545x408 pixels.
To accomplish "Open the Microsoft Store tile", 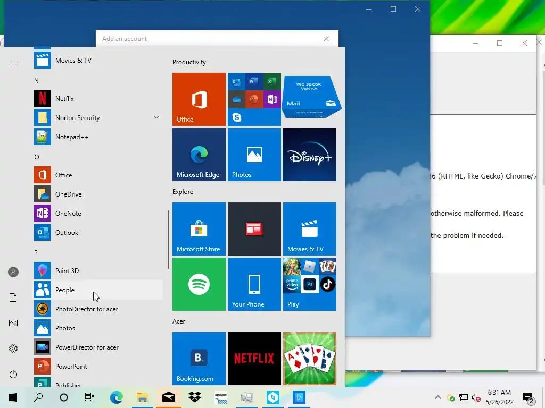I will pyautogui.click(x=199, y=229).
